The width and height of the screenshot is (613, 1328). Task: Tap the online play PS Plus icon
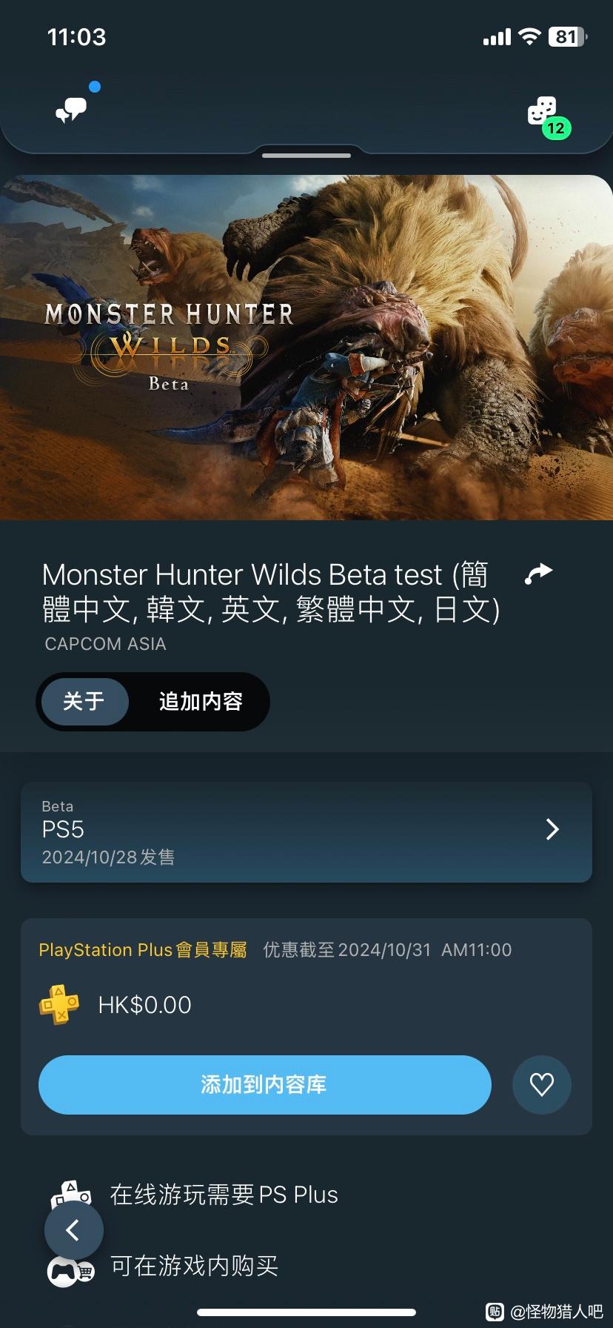coord(70,1192)
